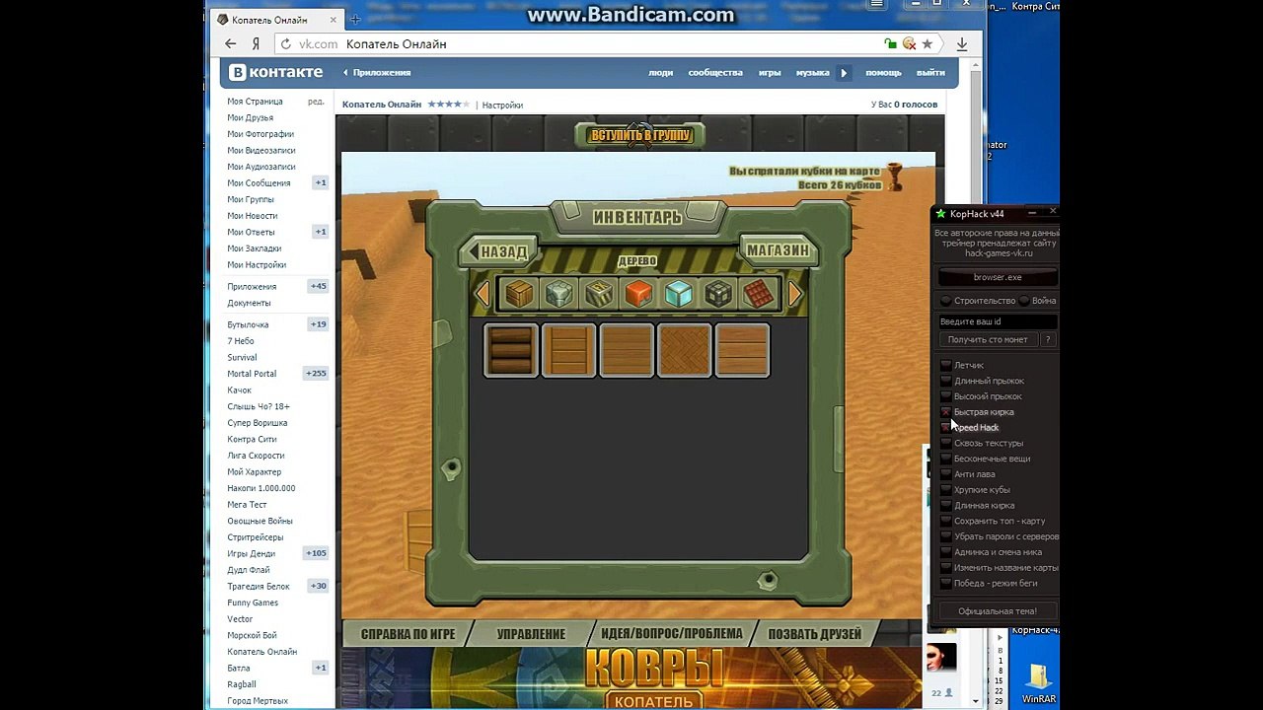Select the stone block category icon
1263x710 pixels.
[559, 293]
